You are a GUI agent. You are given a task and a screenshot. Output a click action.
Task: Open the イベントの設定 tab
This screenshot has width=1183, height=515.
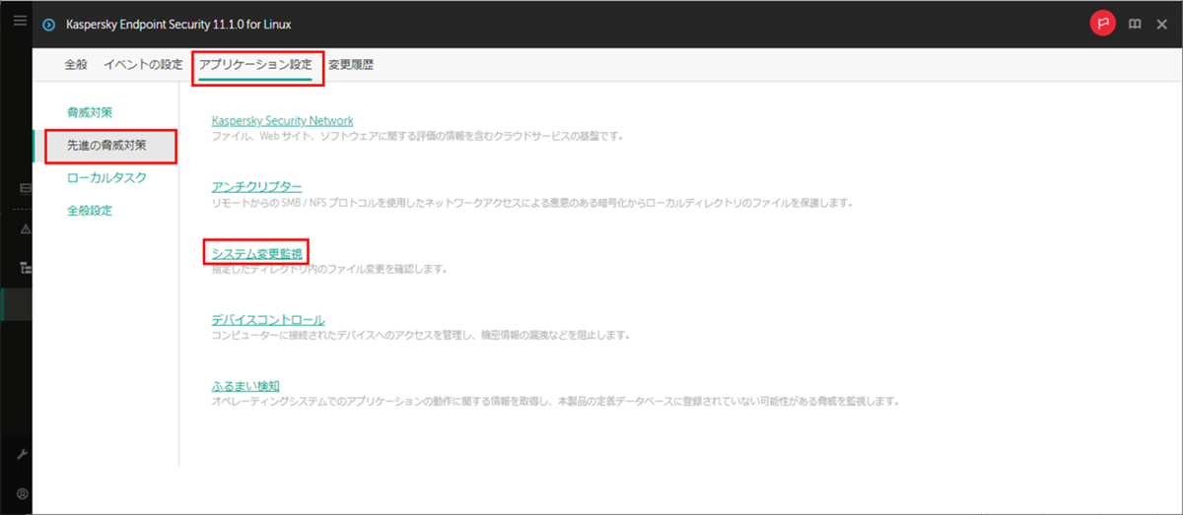(143, 65)
